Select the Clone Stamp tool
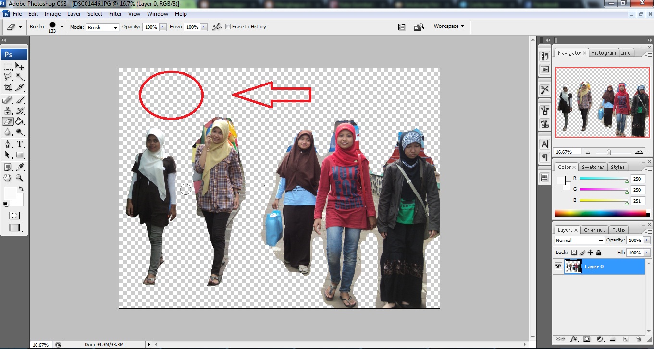 pos(8,109)
